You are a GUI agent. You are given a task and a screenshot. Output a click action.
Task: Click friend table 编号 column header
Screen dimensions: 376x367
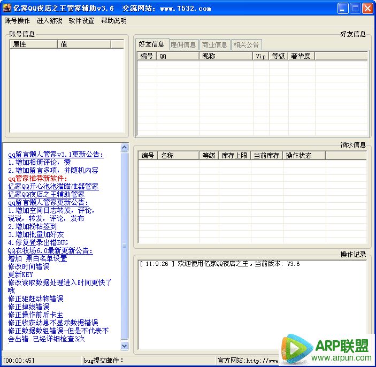point(147,56)
